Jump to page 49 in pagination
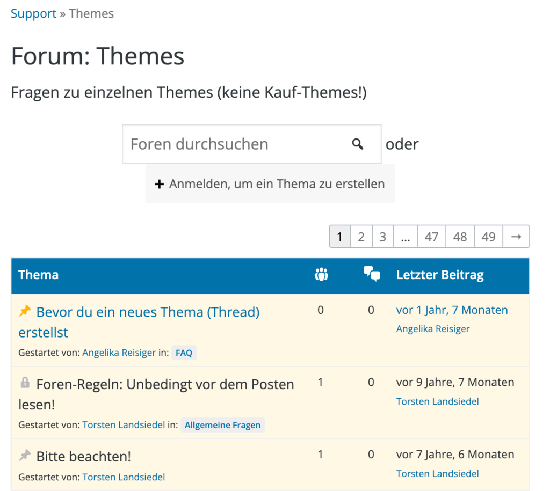550x491 pixels. tap(488, 237)
